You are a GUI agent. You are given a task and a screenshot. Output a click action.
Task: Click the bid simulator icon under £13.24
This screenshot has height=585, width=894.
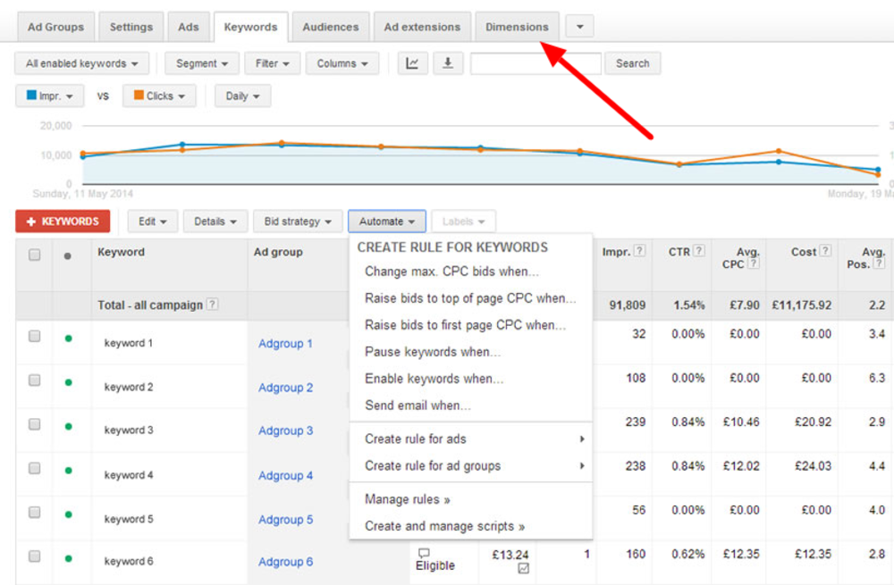point(523,568)
